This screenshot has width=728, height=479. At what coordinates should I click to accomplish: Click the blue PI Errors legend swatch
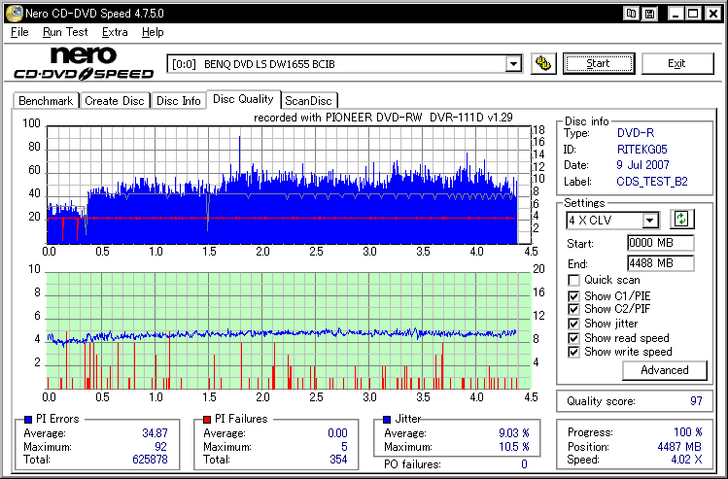click(x=28, y=419)
